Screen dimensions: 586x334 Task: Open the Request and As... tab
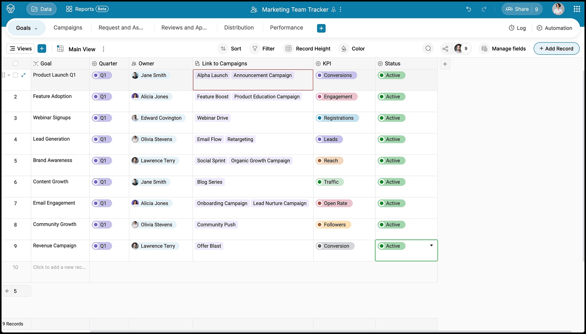(121, 28)
